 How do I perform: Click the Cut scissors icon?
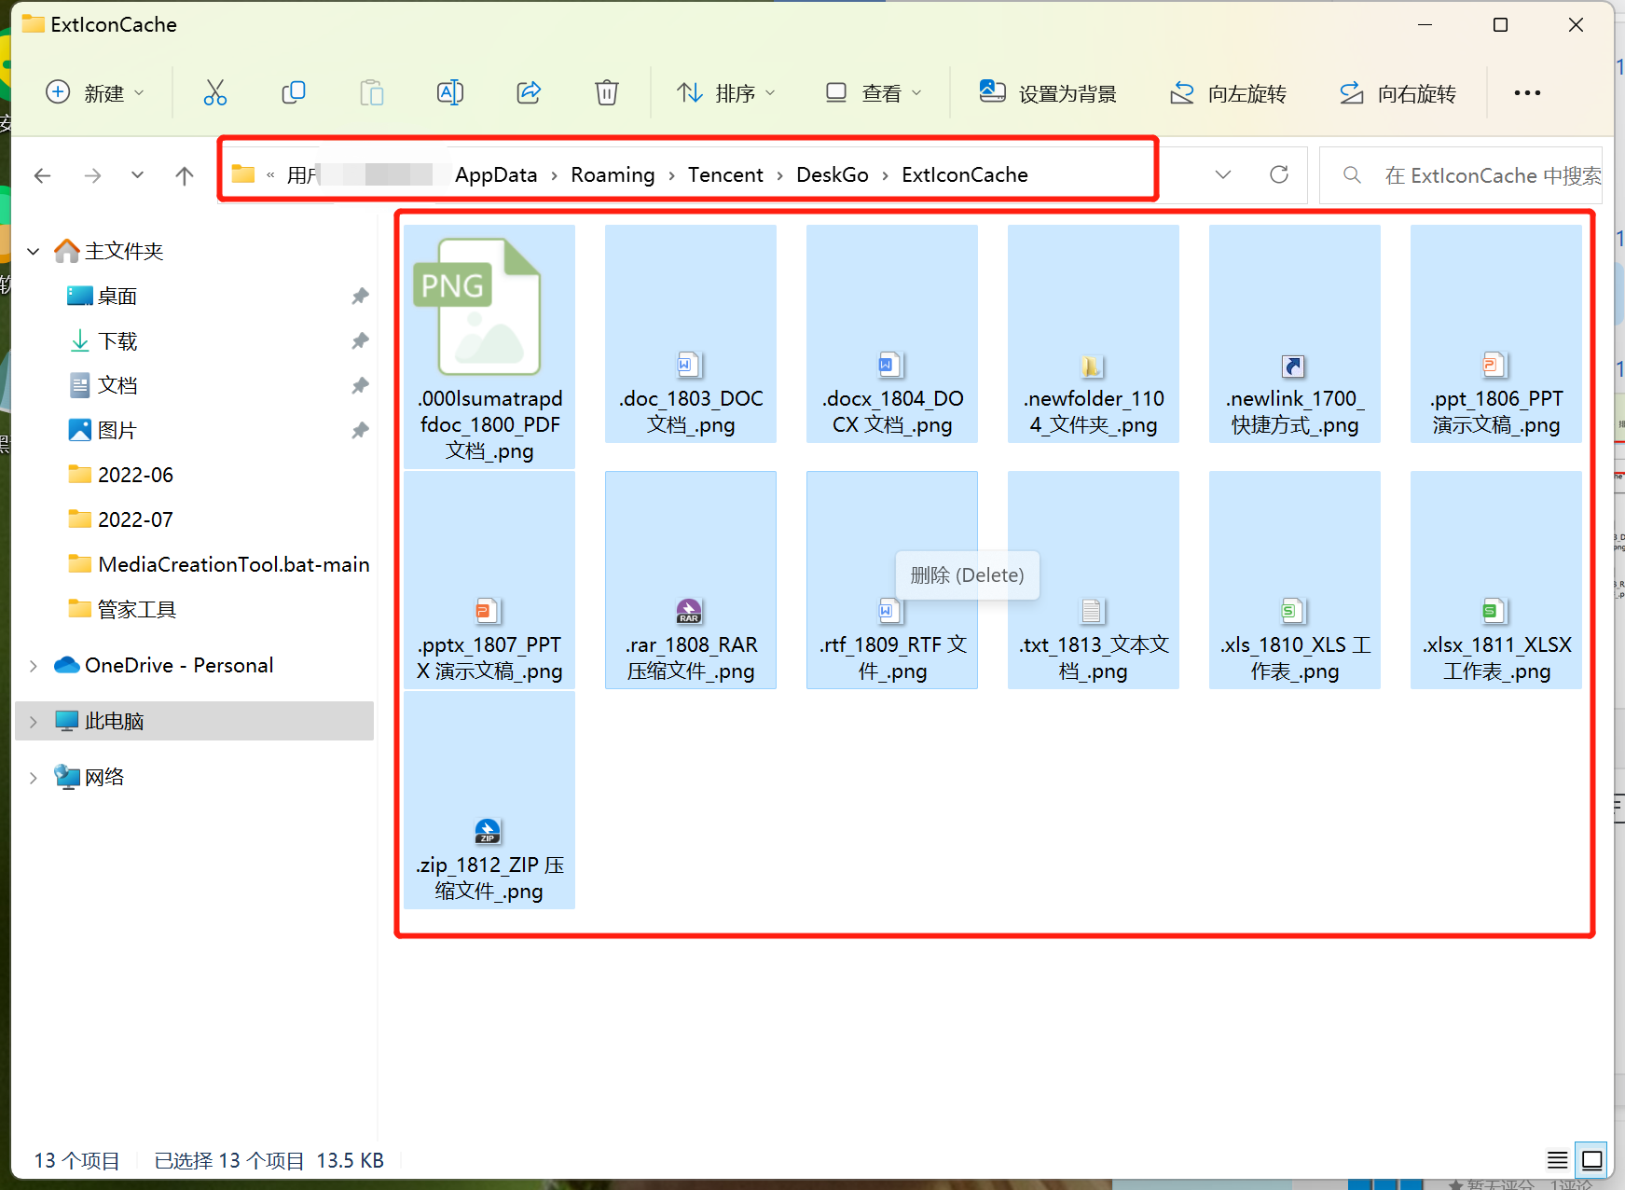(215, 92)
